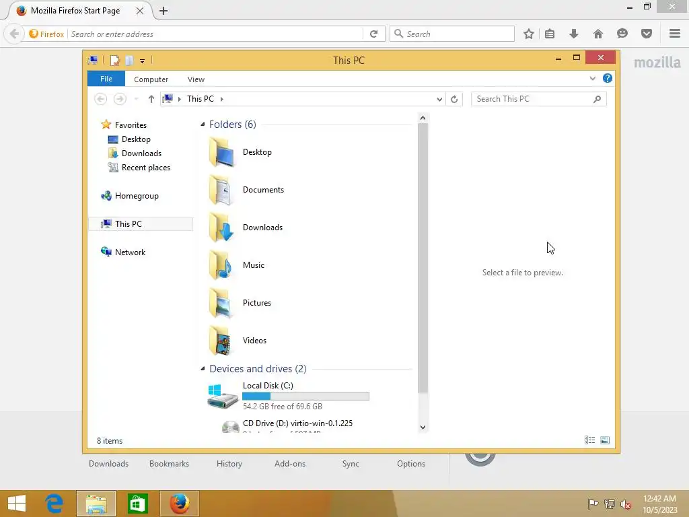Viewport: 689px width, 517px height.
Task: Reload the page in Firefox
Action: [374, 34]
